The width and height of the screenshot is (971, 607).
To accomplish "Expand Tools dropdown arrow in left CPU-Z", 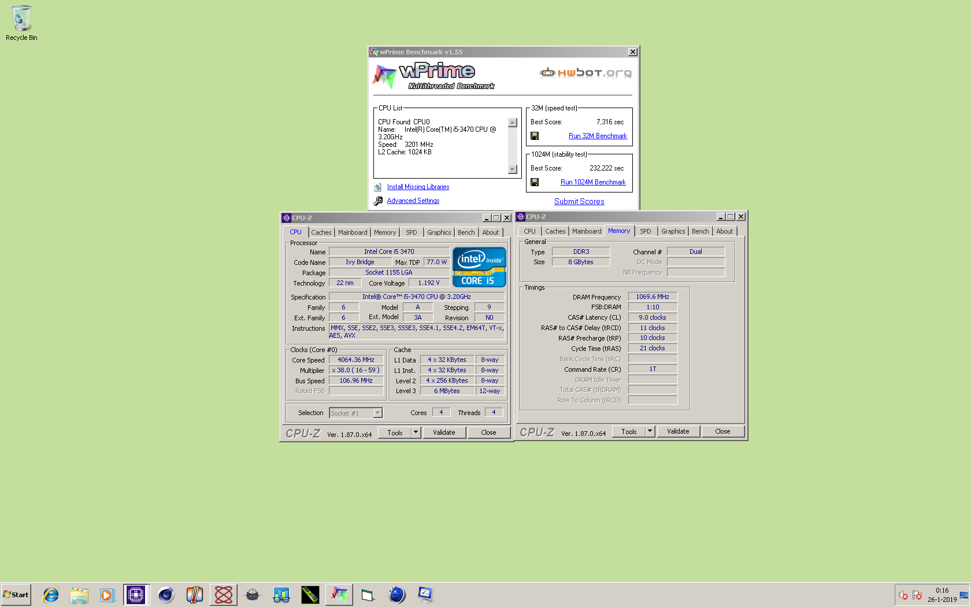I will [x=416, y=432].
